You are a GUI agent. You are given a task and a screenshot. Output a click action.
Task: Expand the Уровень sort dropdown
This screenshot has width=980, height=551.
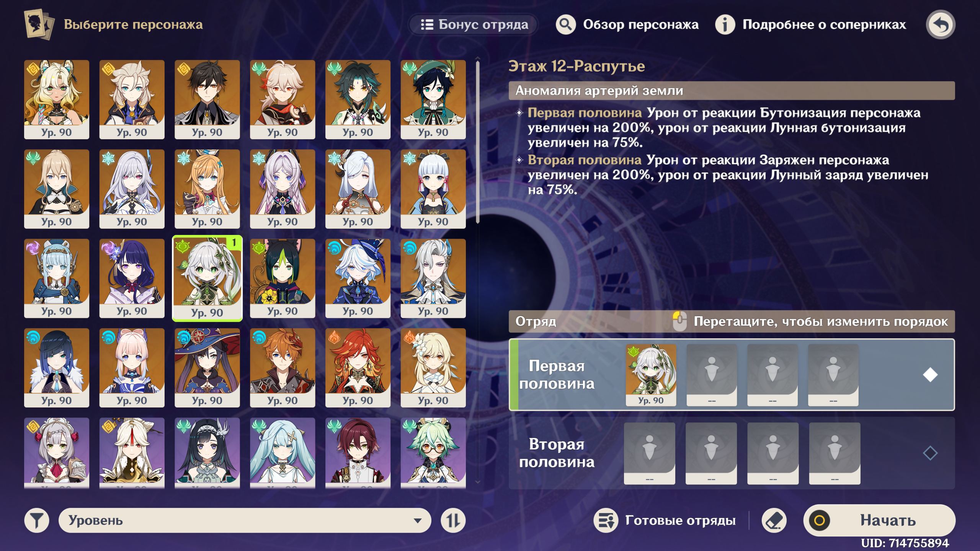(245, 520)
